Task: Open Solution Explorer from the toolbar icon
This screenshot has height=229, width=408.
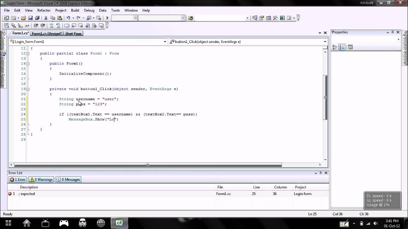Action: pyautogui.click(x=255, y=18)
